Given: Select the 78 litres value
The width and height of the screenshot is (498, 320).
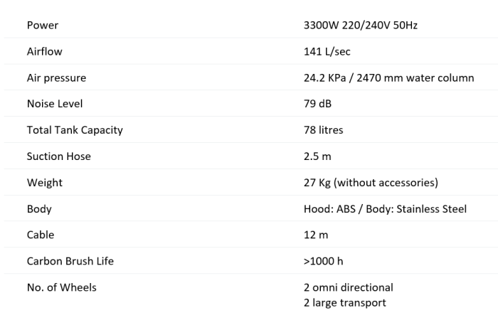Looking at the screenshot, I should 323,130.
